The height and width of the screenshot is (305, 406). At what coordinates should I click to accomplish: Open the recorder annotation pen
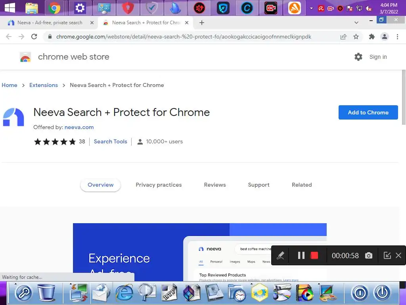280,255
